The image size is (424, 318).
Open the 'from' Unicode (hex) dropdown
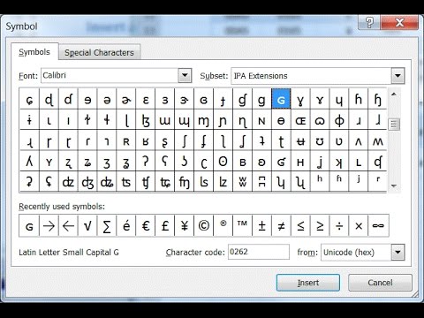[397, 252]
